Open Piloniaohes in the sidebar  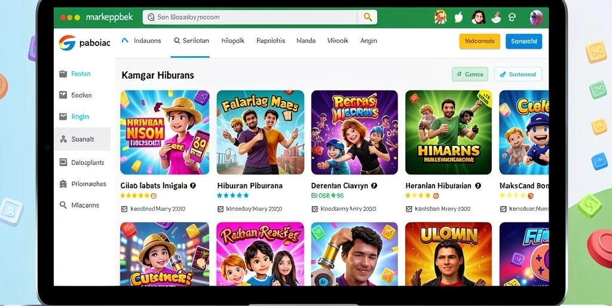[x=88, y=184]
